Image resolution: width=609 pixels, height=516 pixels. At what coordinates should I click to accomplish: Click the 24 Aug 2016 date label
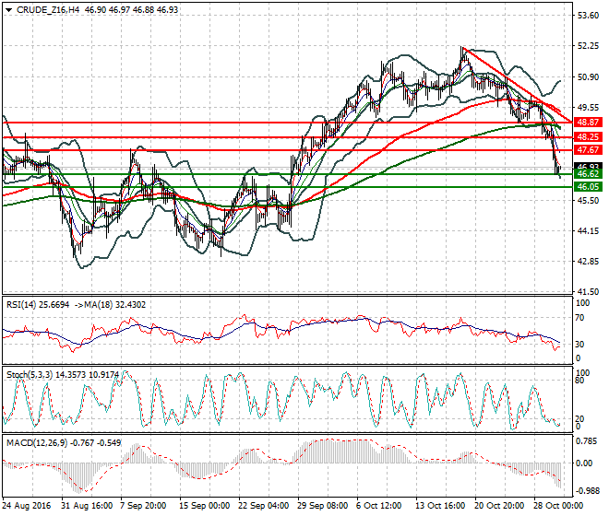tap(27, 506)
